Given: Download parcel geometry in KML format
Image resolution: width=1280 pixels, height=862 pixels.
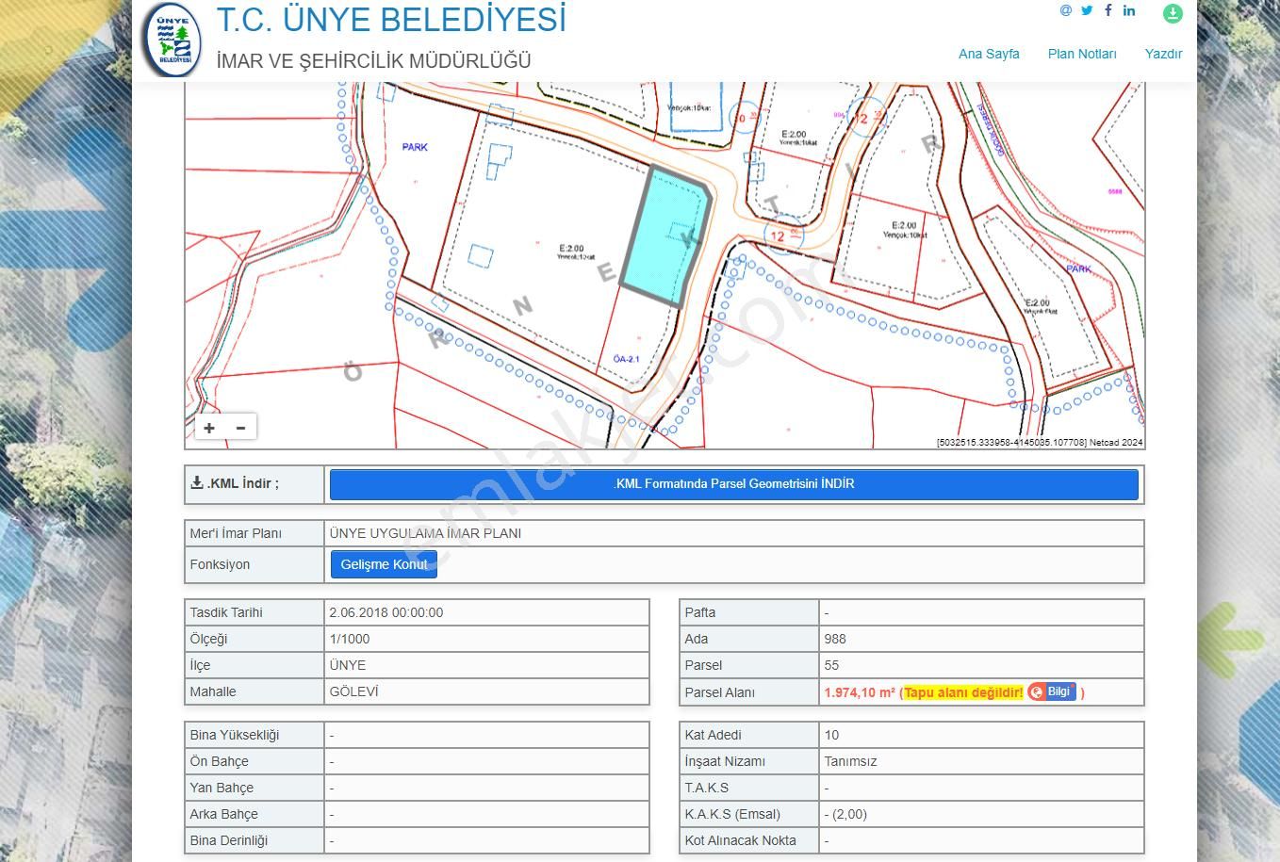Looking at the screenshot, I should [x=733, y=484].
